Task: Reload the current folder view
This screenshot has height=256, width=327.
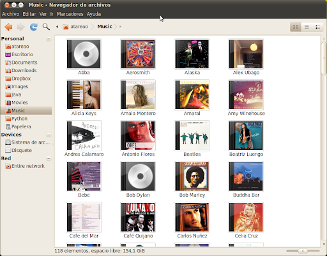Action: (x=34, y=27)
